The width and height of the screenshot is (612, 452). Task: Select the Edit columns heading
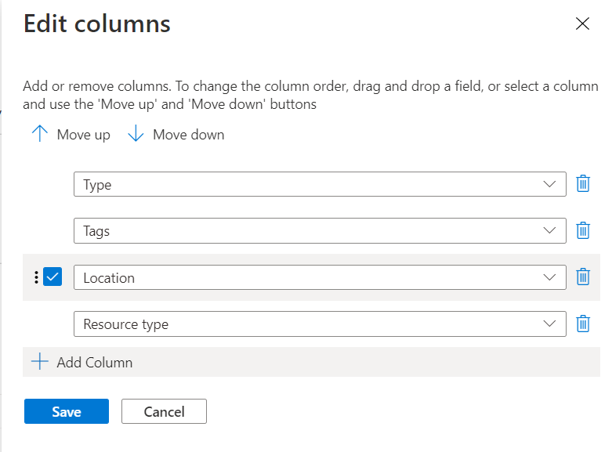click(97, 24)
